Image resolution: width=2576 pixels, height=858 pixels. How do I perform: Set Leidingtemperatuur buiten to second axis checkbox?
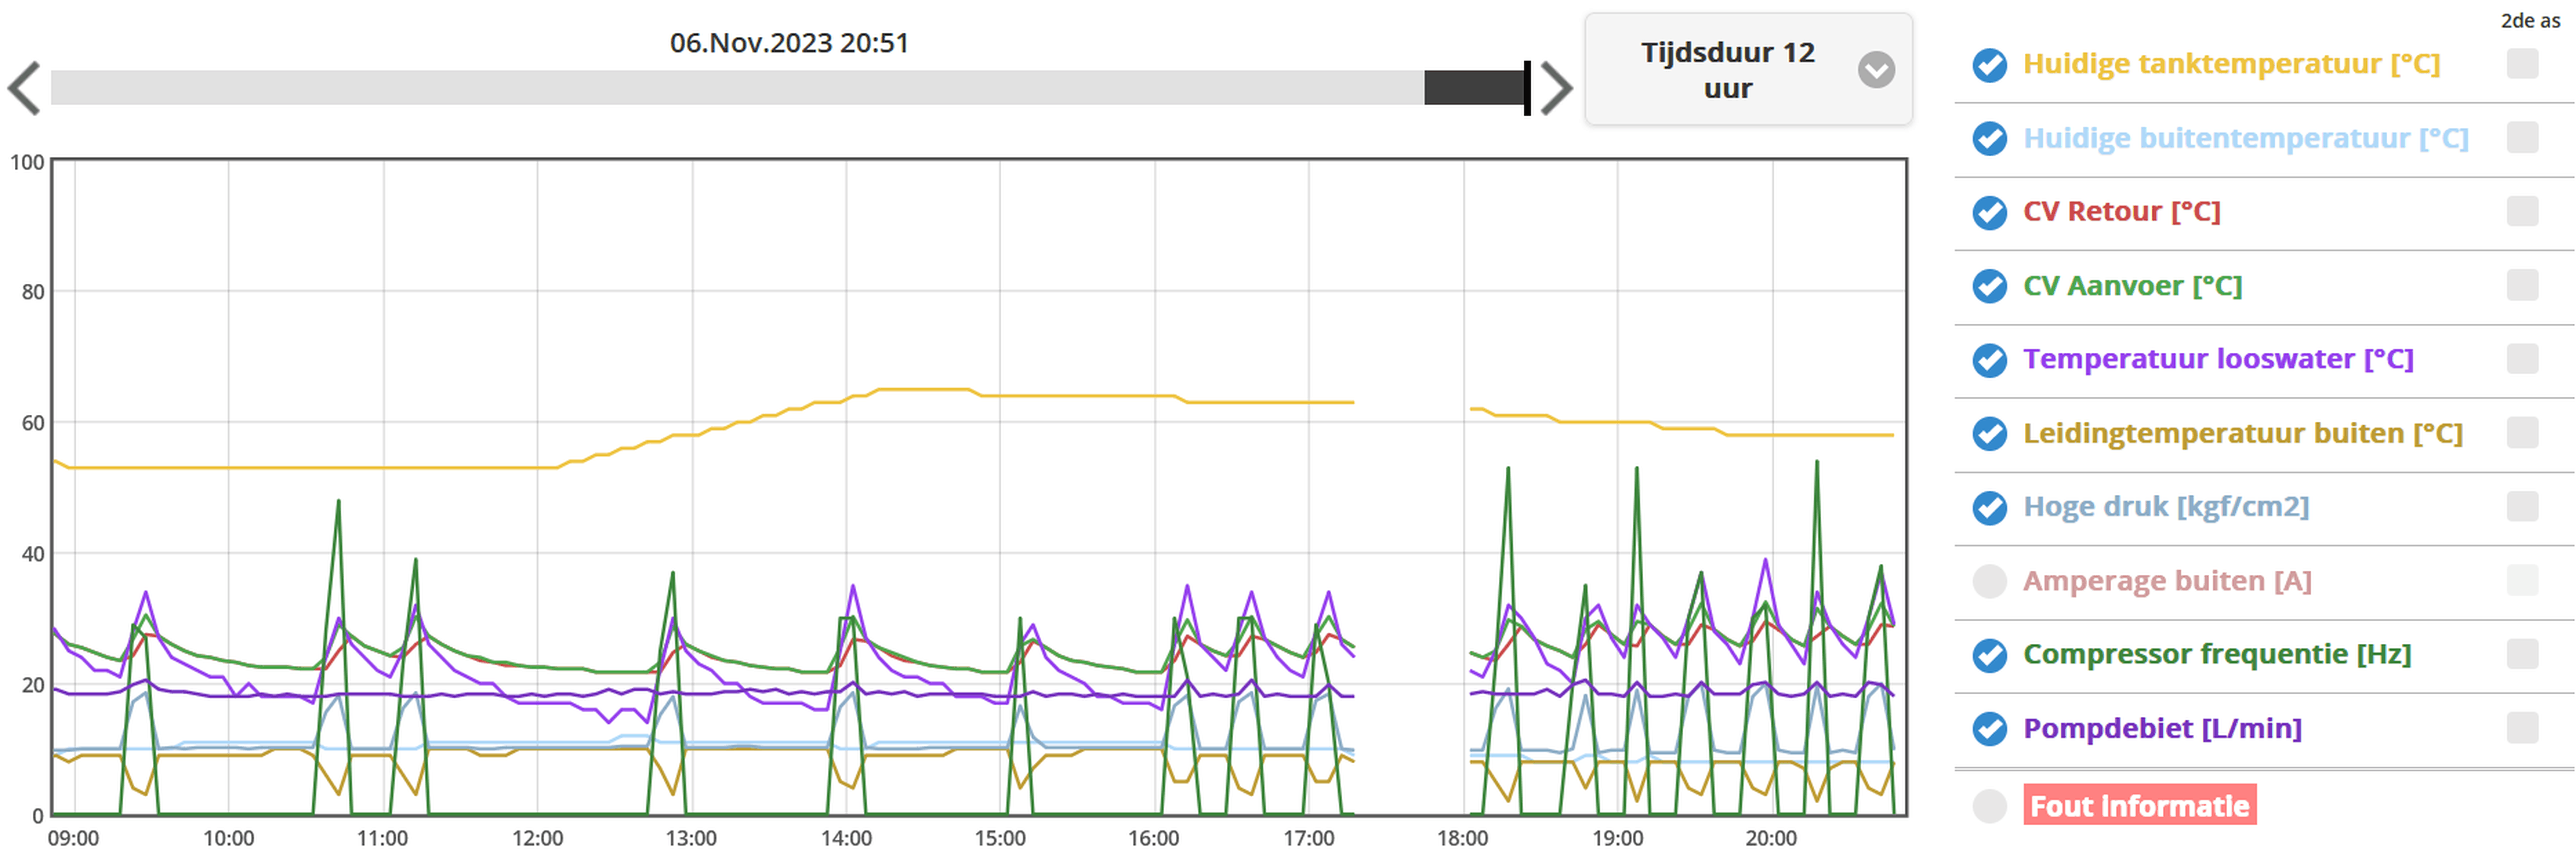2522,433
